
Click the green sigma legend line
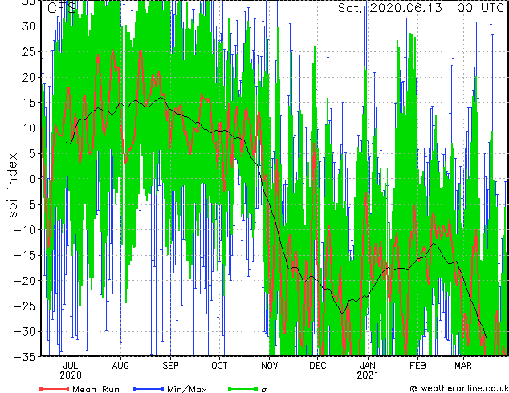point(243,388)
